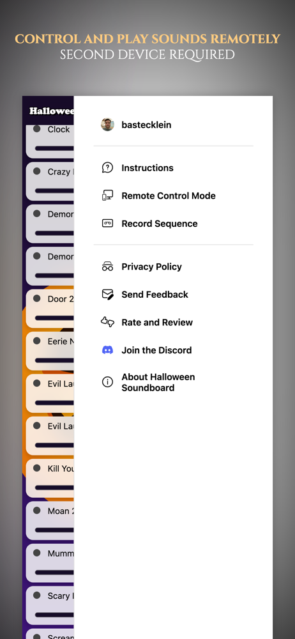Open About Halloween Soundboard

173,382
